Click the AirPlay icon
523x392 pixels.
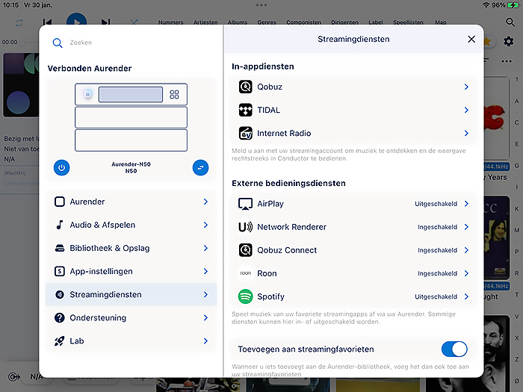pos(245,204)
